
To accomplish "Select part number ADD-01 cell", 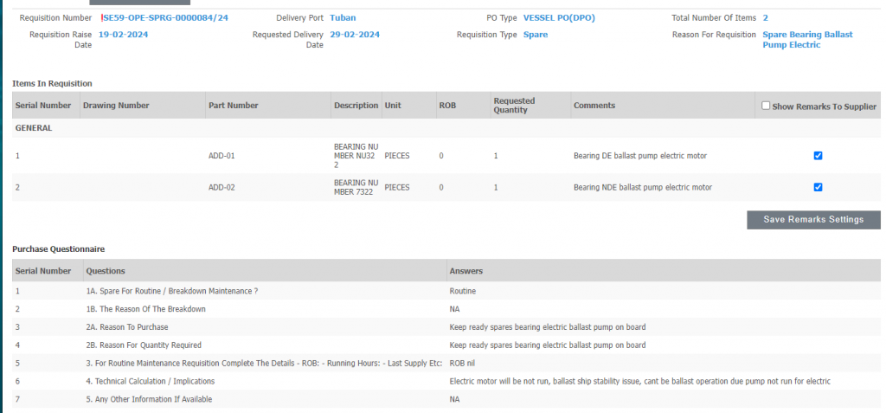I will coord(221,156).
